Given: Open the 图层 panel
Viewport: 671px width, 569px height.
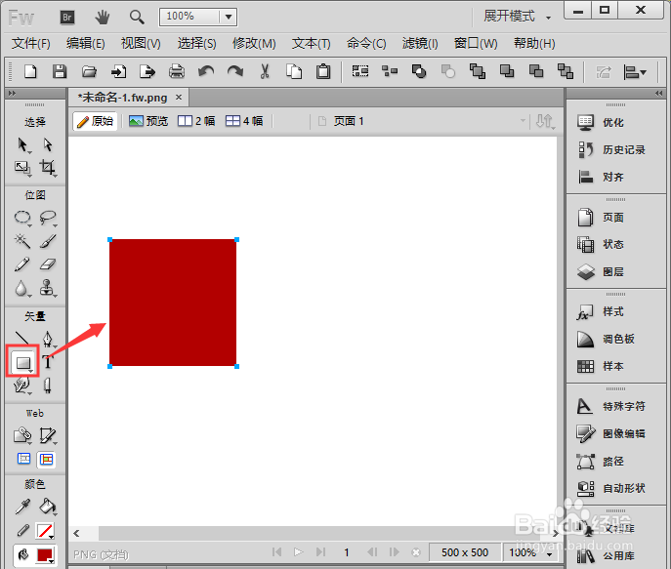Looking at the screenshot, I should [x=600, y=272].
